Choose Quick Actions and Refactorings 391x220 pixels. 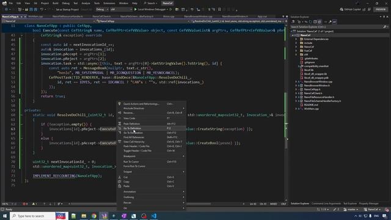[x=152, y=104]
